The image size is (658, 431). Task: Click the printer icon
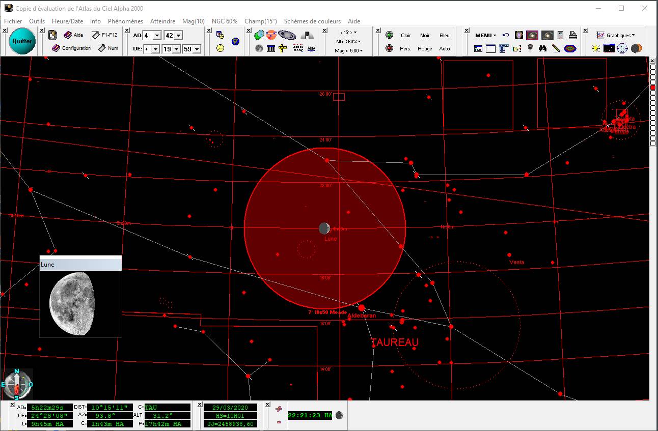[x=572, y=35]
